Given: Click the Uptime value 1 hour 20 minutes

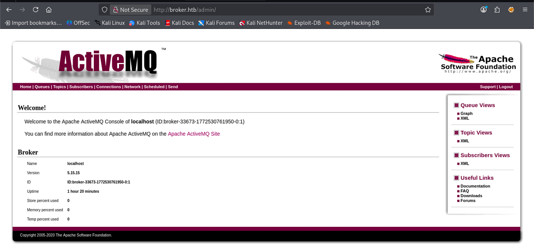Looking at the screenshot, I should (83, 191).
